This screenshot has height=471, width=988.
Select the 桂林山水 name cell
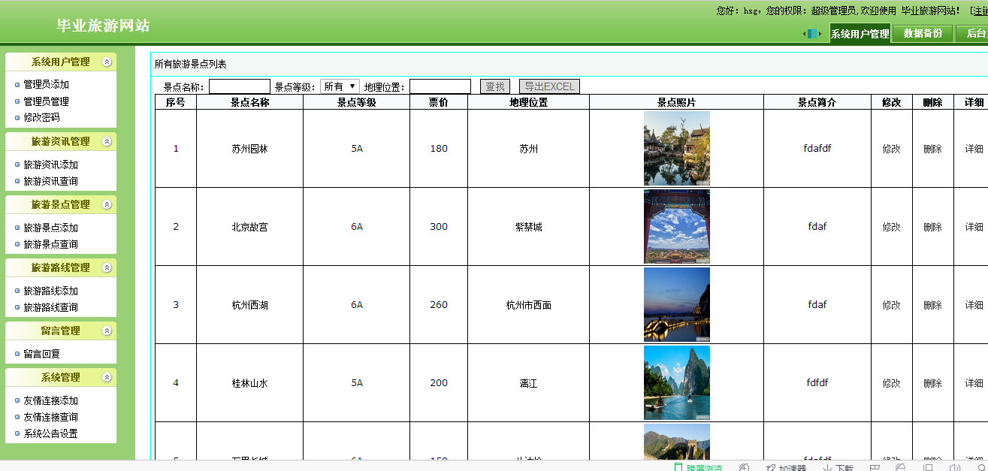pos(250,383)
